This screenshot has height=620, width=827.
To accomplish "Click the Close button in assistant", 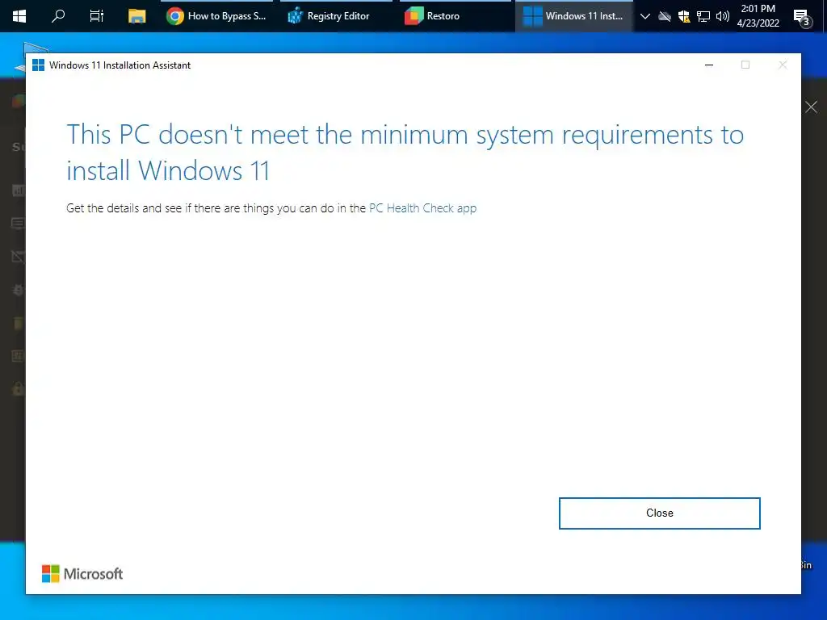I will point(659,513).
